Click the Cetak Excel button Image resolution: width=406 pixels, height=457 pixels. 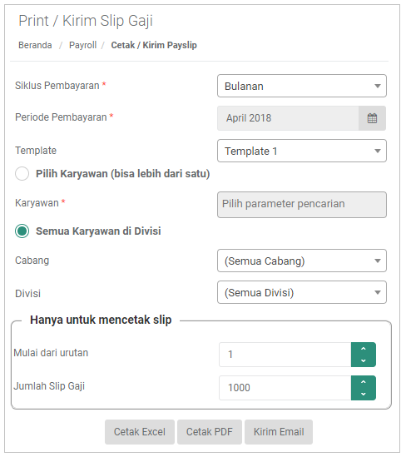click(x=140, y=432)
